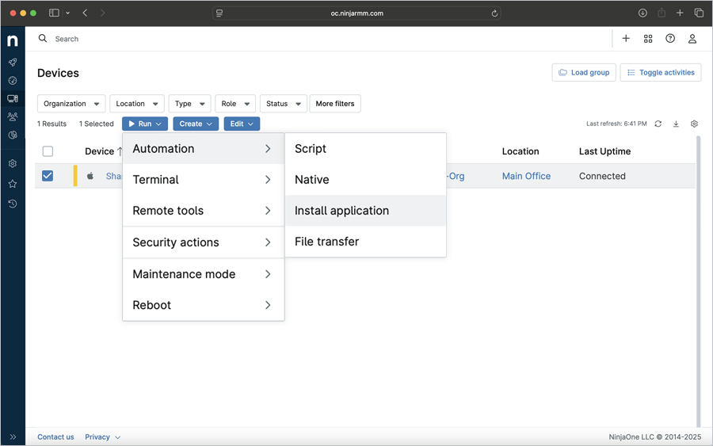713x446 pixels.
Task: Open the help question mark icon
Action: (x=670, y=39)
